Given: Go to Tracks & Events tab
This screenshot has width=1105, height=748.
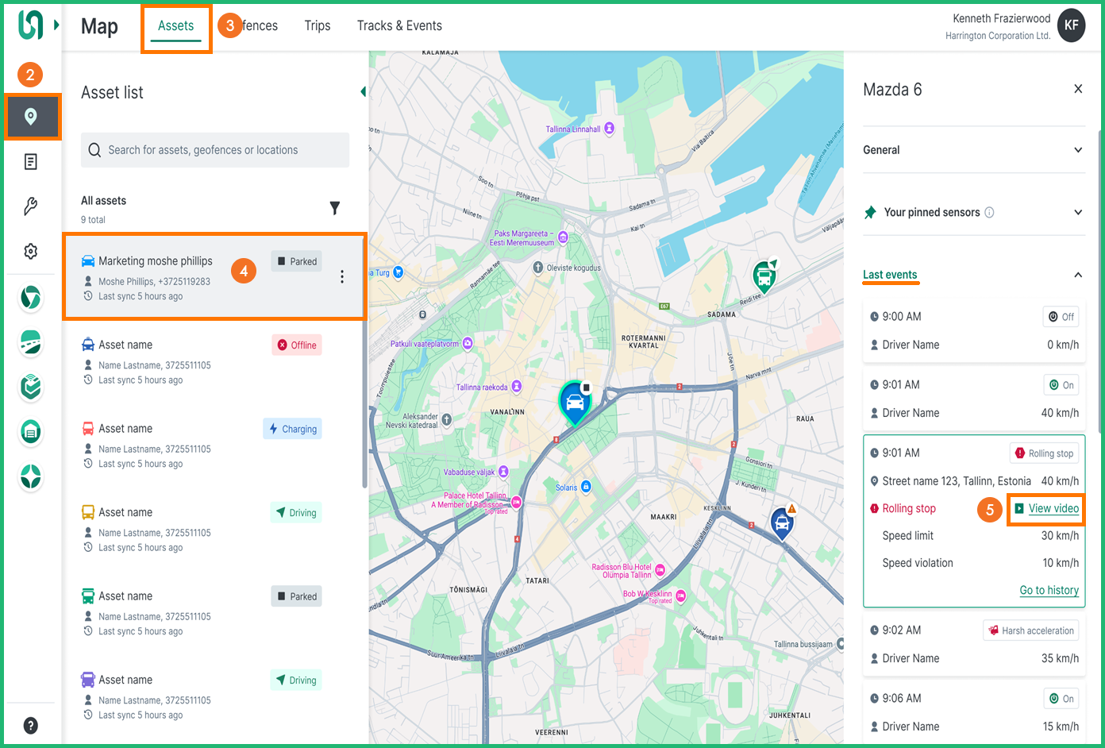Looking at the screenshot, I should tap(399, 26).
